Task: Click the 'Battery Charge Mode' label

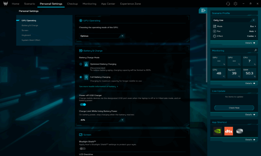Action: tap(89, 58)
